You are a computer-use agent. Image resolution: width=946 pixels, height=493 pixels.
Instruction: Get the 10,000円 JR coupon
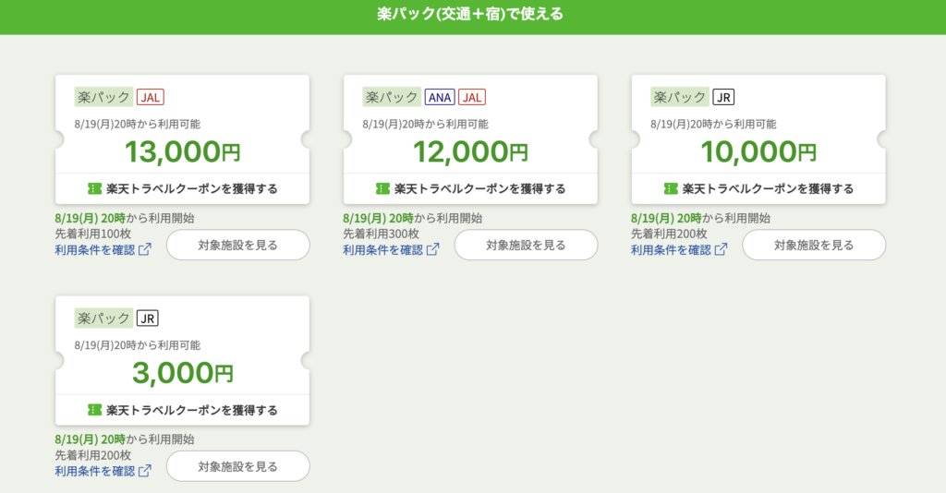pos(758,188)
